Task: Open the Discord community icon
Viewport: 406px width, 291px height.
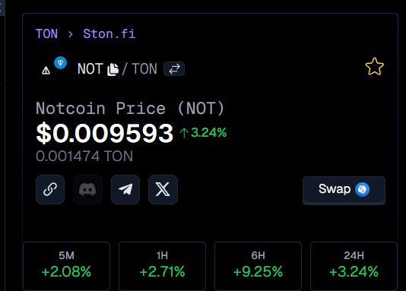Action: [87, 189]
